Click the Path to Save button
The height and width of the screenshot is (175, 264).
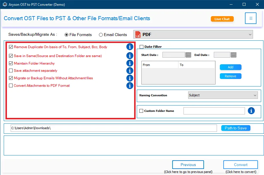tap(236, 128)
